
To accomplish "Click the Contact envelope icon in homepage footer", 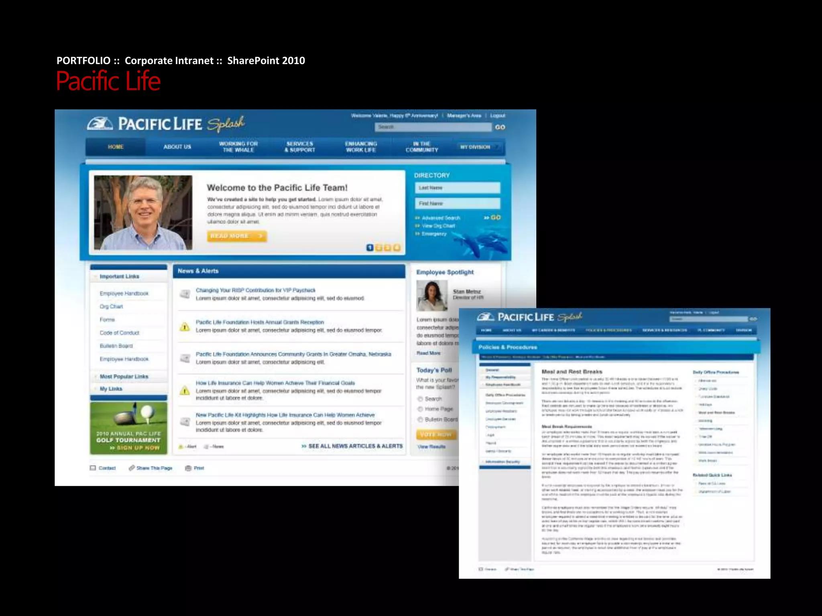I will [93, 468].
